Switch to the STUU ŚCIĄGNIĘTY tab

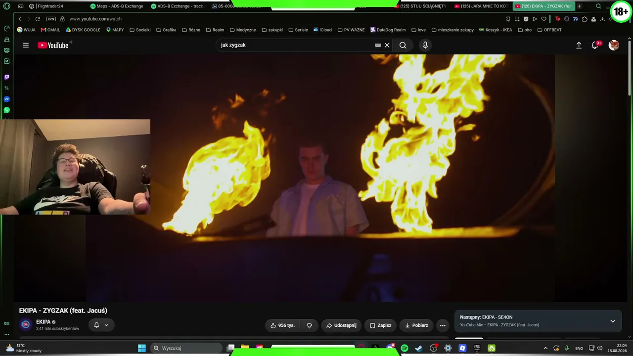(x=421, y=6)
